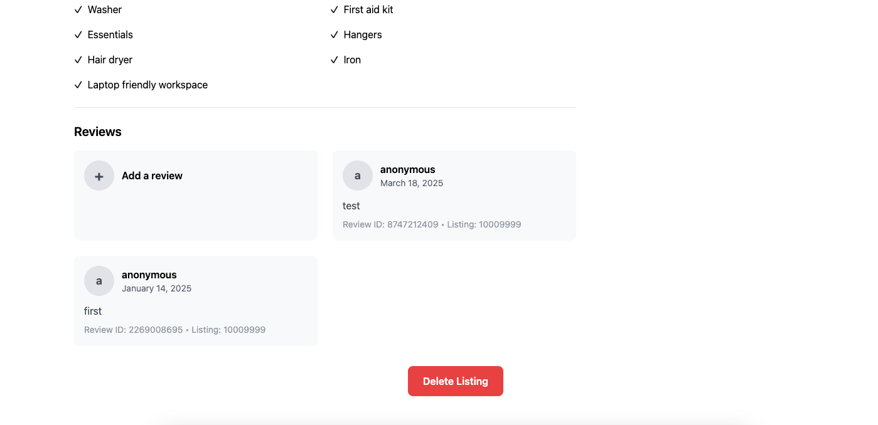Select the anonymous name on March review
This screenshot has height=425, width=878.
(408, 169)
